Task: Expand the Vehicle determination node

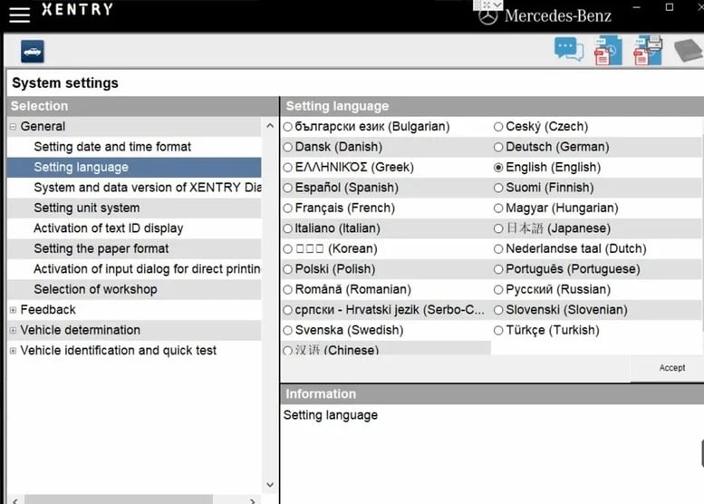Action: pos(13,330)
